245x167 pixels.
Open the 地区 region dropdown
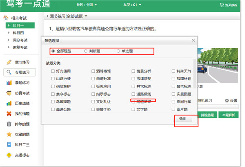(87, 5)
